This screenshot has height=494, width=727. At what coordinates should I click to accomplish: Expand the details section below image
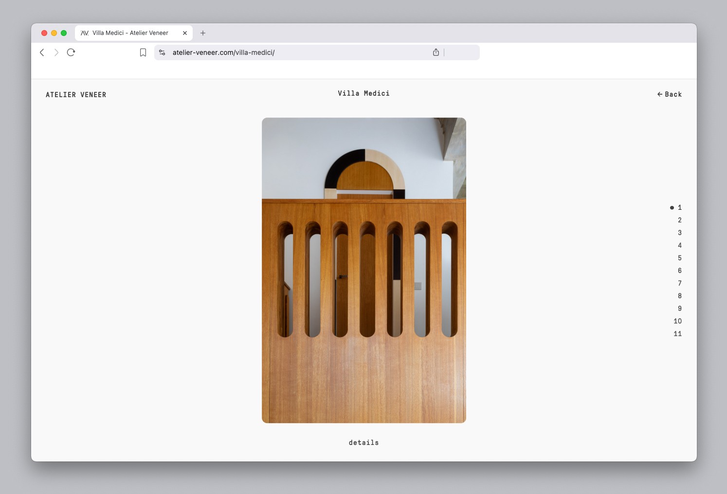click(363, 443)
